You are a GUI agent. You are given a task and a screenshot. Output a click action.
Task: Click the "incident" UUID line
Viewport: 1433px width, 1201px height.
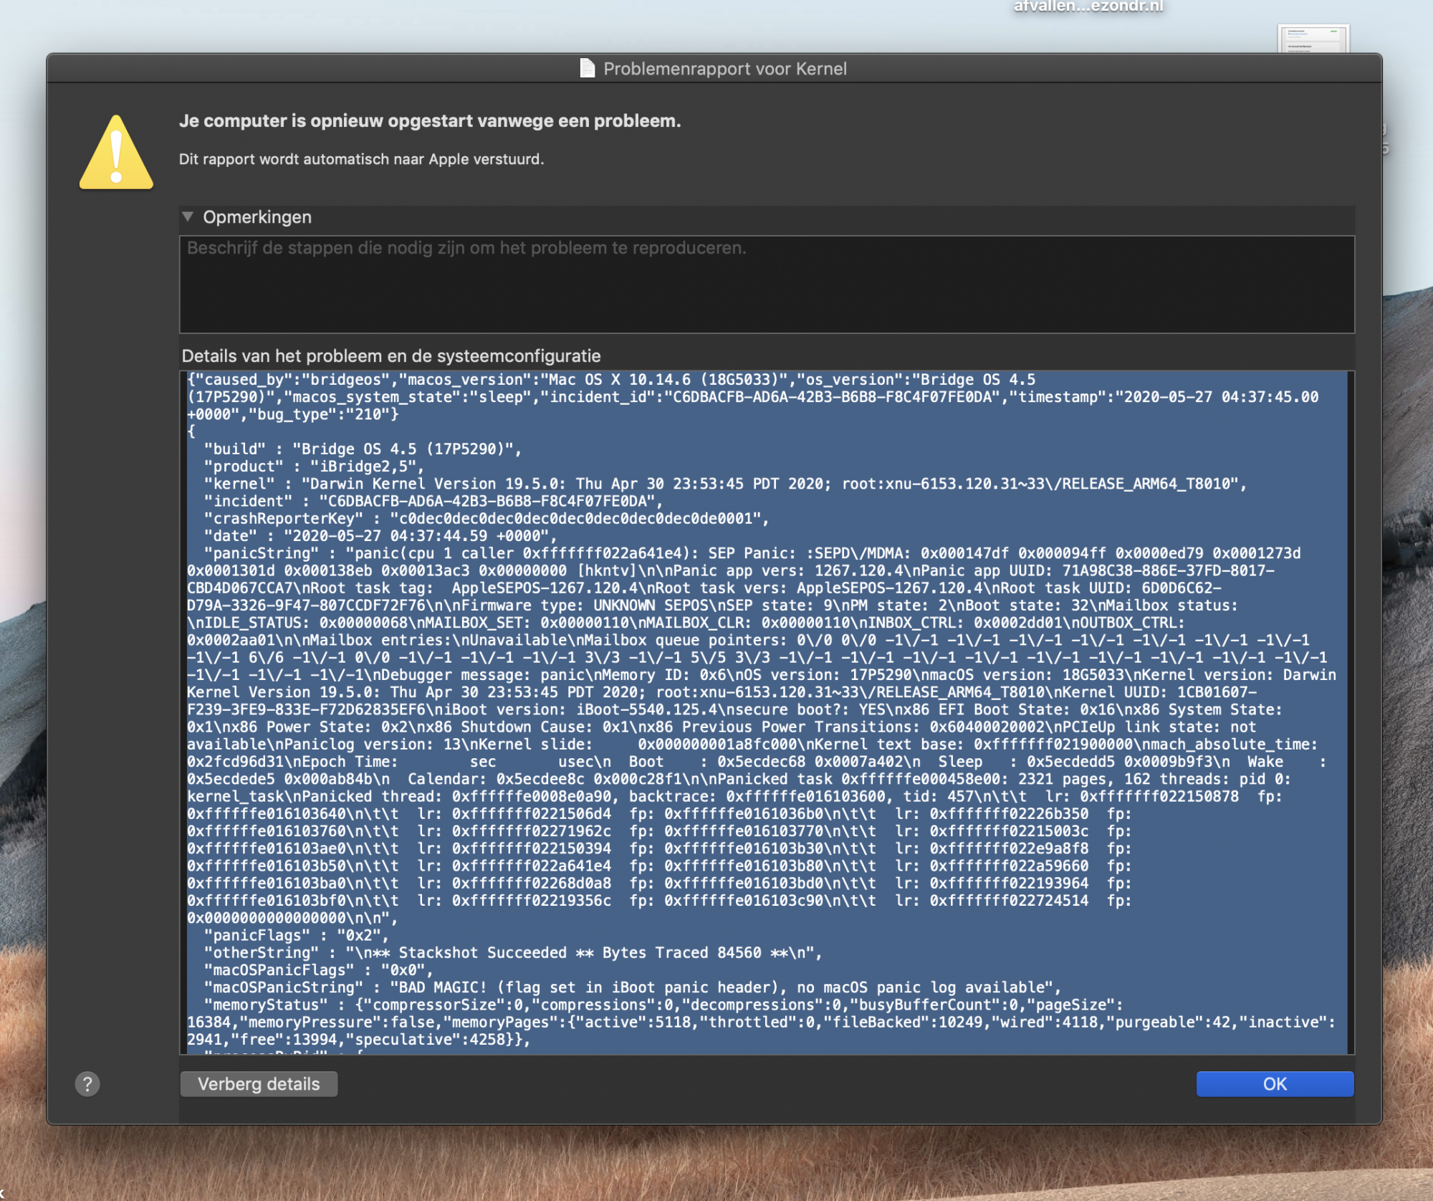(433, 502)
